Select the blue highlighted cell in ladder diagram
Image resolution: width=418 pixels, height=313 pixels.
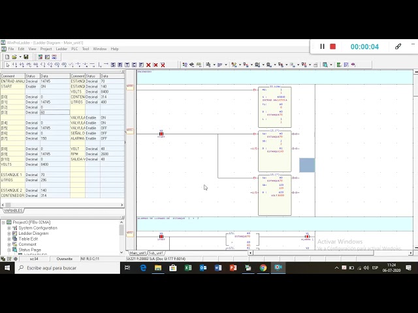click(307, 165)
